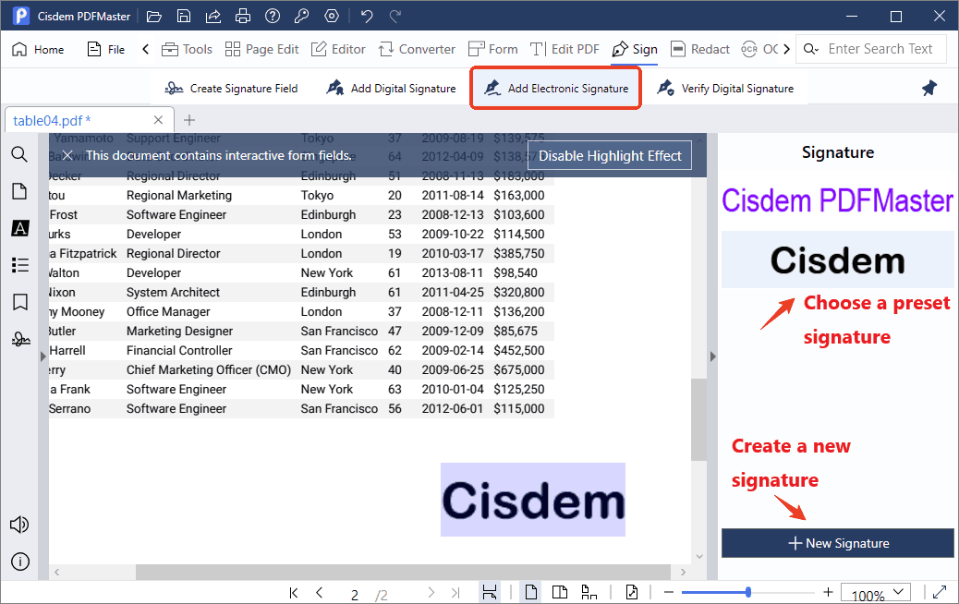959x604 pixels.
Task: Switch to two page view
Action: click(x=559, y=592)
